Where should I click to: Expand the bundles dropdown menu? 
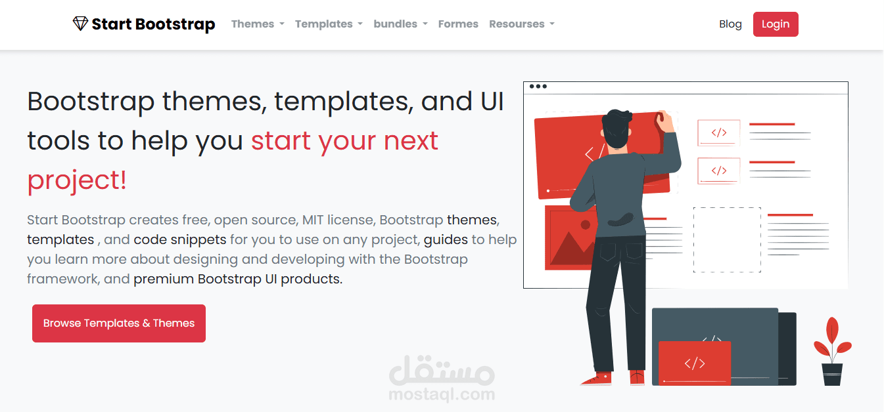[400, 24]
